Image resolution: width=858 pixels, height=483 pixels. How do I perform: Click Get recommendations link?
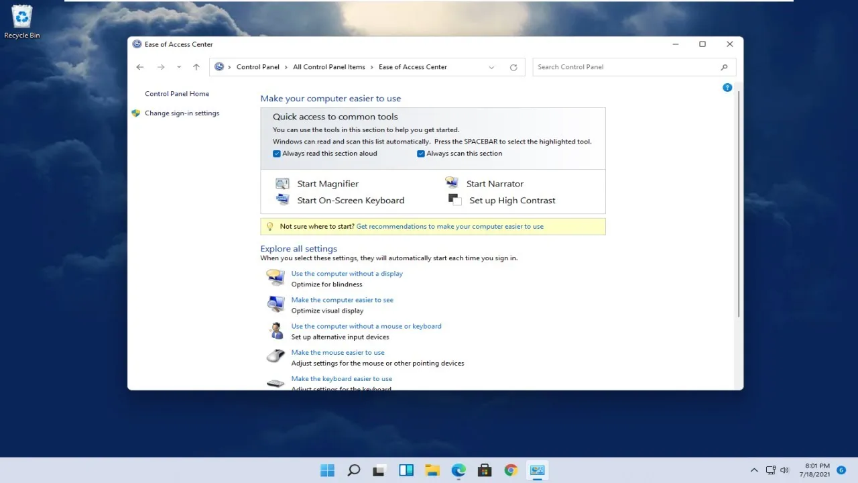(x=450, y=227)
